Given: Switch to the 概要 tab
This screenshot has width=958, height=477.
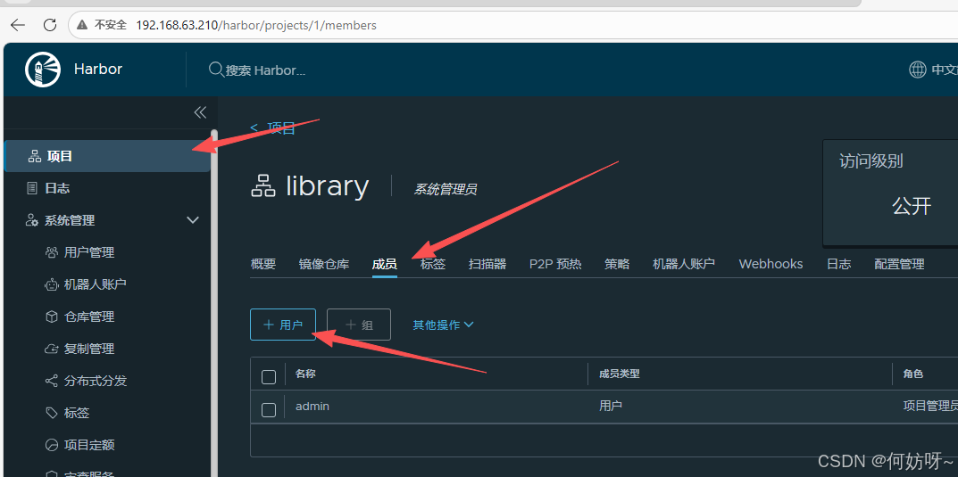Looking at the screenshot, I should pos(263,264).
